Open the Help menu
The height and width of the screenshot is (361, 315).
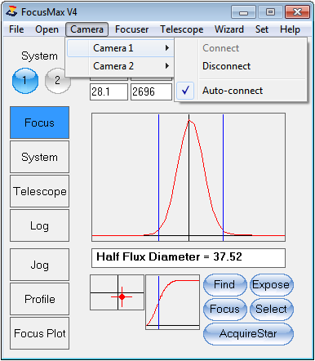coord(290,29)
